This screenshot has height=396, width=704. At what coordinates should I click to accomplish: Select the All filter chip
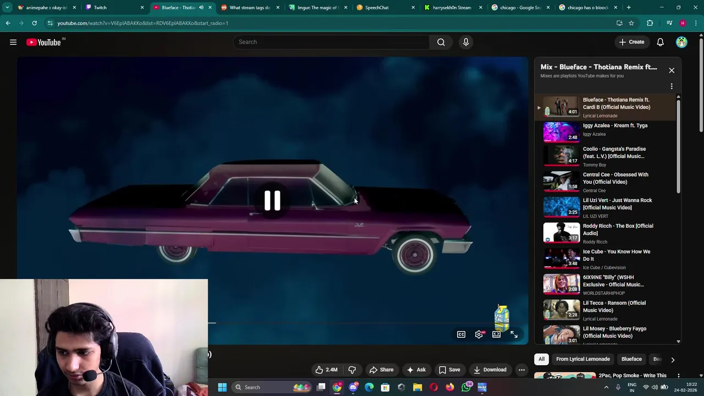click(541, 359)
